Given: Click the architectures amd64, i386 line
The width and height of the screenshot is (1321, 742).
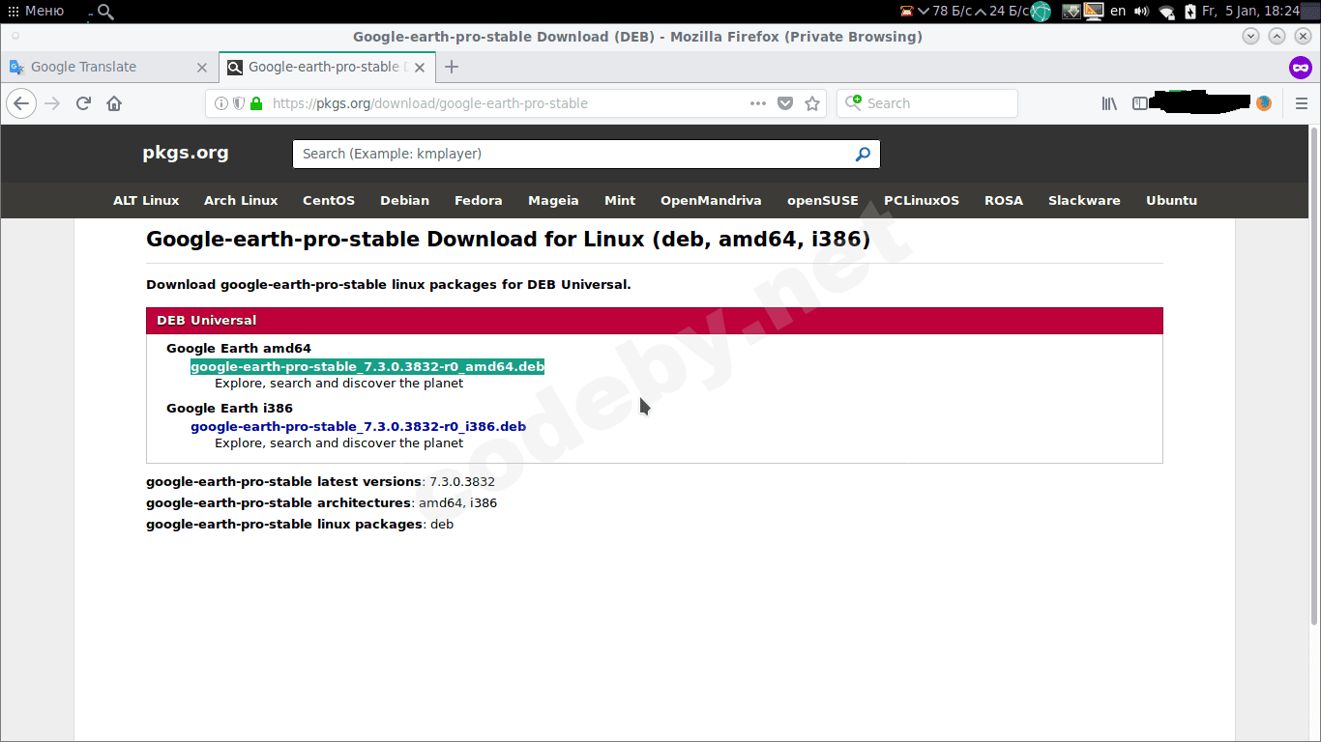Looking at the screenshot, I should (321, 503).
